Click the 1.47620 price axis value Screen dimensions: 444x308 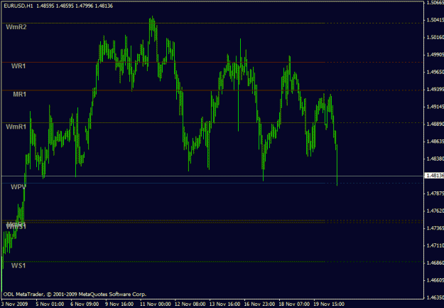(435, 211)
